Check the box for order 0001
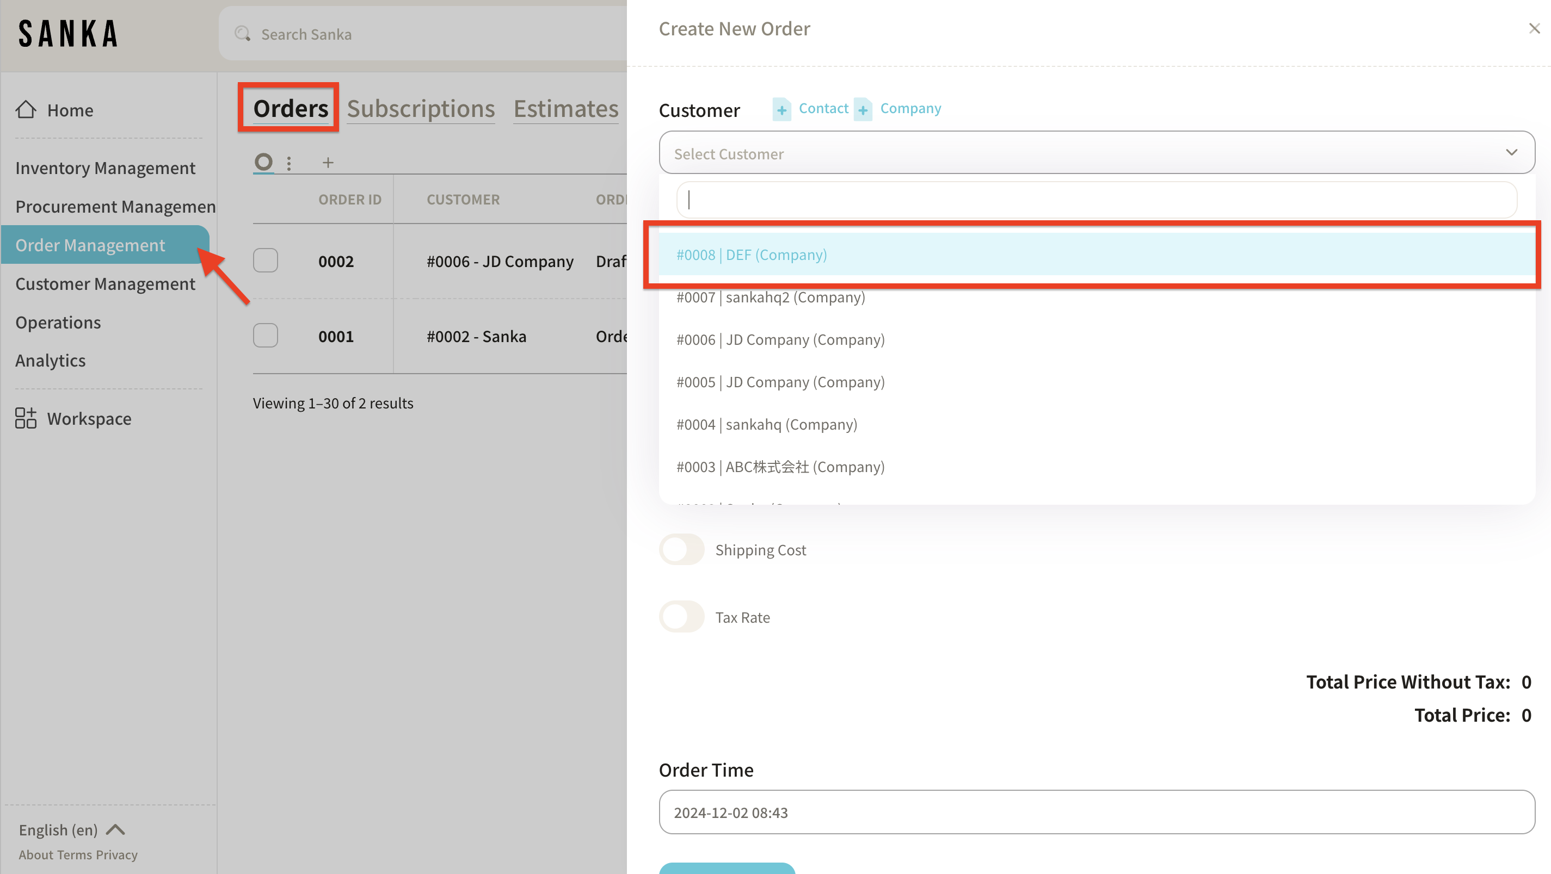Image resolution: width=1551 pixels, height=874 pixels. (x=265, y=336)
